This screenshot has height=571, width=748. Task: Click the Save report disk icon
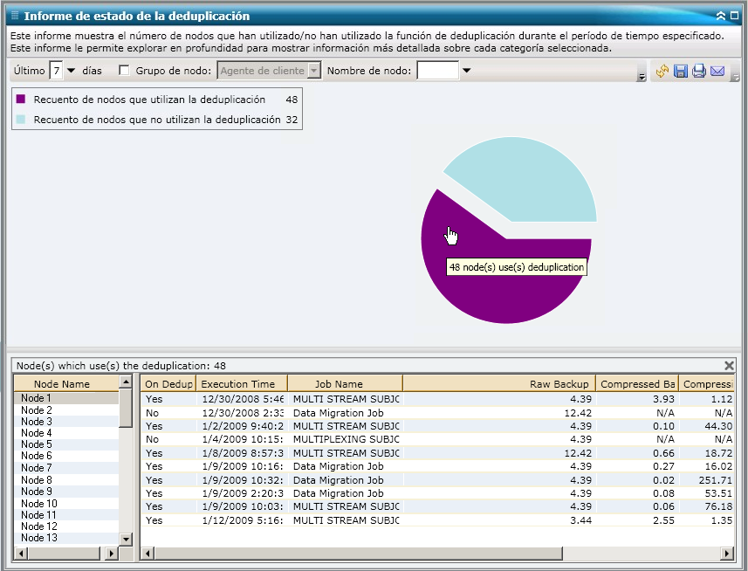tap(681, 72)
